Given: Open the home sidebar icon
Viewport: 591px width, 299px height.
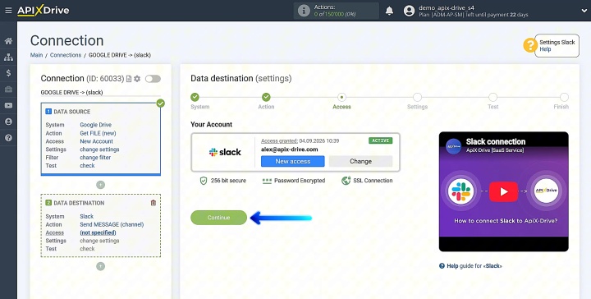Looking at the screenshot, I should click(x=8, y=41).
